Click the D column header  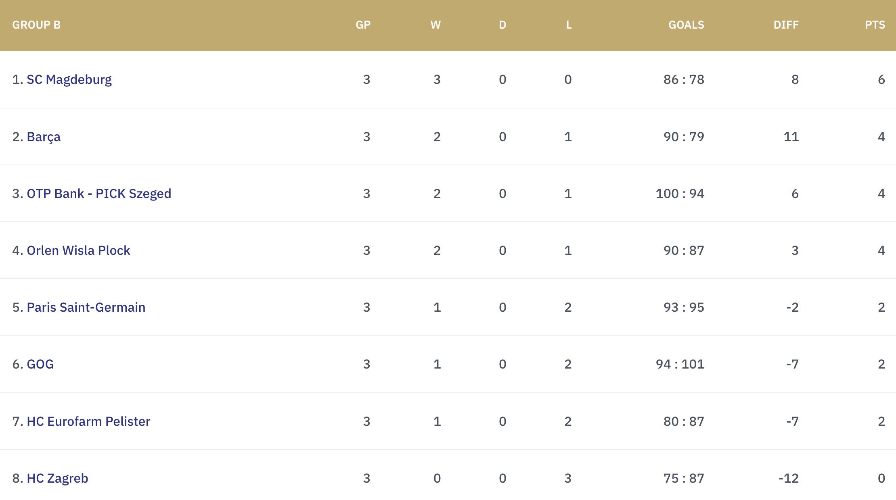tap(502, 25)
